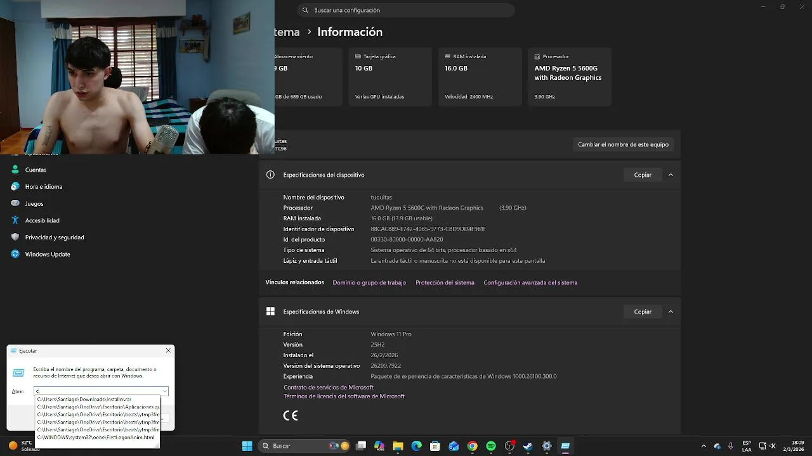Viewport: 812px width, 456px height.
Task: Click the Identificador de dispositivo value
Action: pos(428,229)
